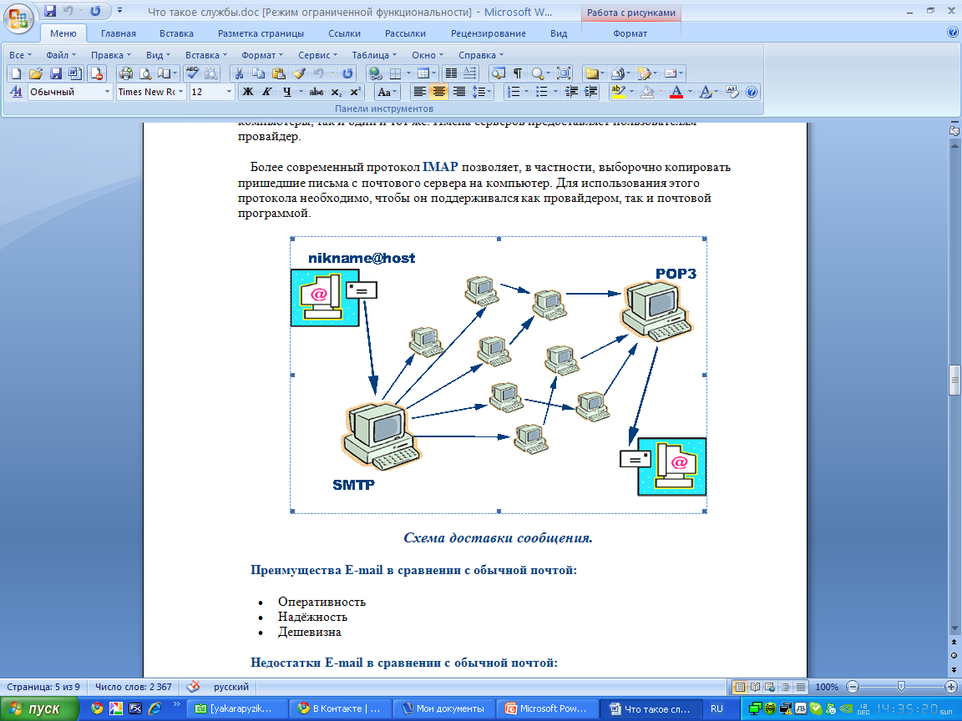
Task: Switch to Мои документы taskbar window
Action: (x=443, y=708)
